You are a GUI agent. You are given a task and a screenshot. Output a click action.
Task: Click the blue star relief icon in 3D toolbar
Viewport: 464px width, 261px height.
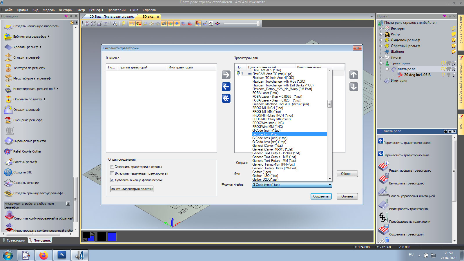(x=177, y=23)
